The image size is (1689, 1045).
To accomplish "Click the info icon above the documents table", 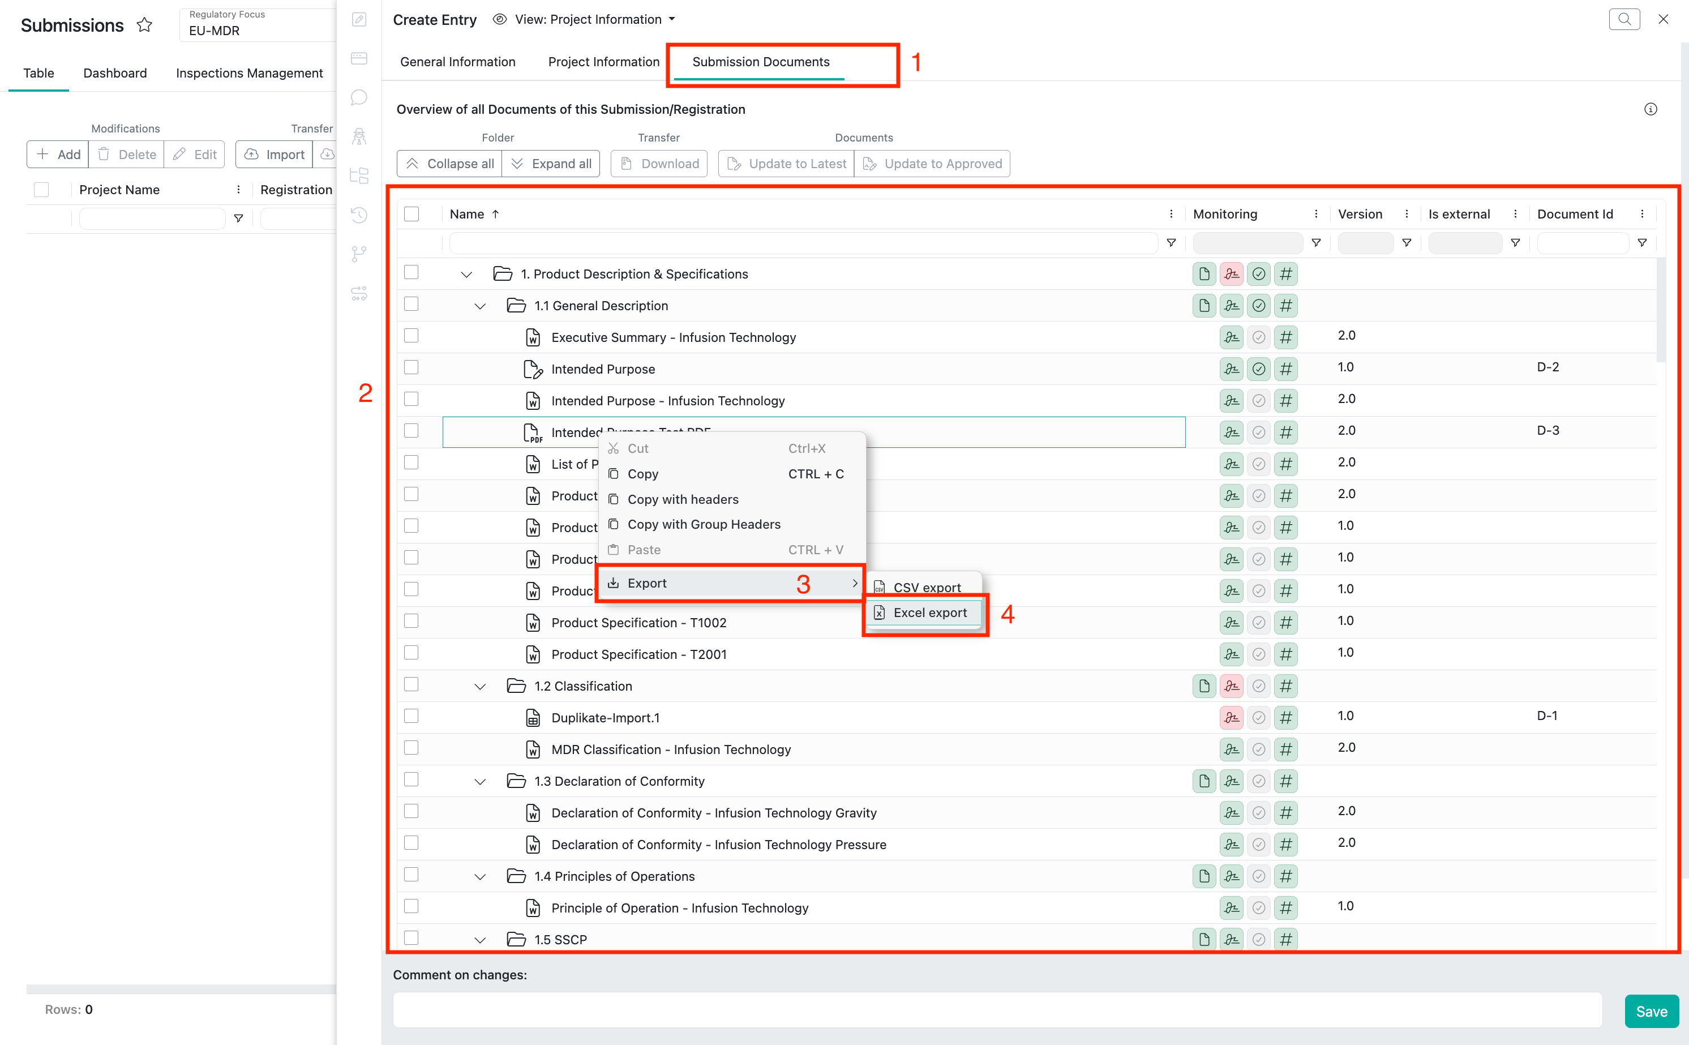I will click(x=1651, y=109).
